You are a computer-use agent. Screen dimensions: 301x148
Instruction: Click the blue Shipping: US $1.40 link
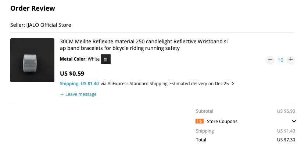(x=79, y=84)
